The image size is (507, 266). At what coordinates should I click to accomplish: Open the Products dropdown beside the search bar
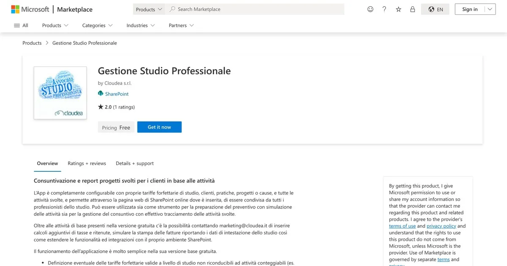148,9
